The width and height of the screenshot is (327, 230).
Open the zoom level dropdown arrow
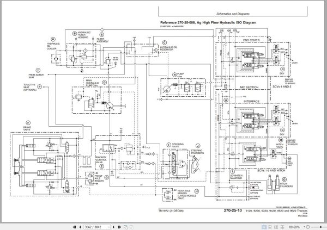point(304,227)
